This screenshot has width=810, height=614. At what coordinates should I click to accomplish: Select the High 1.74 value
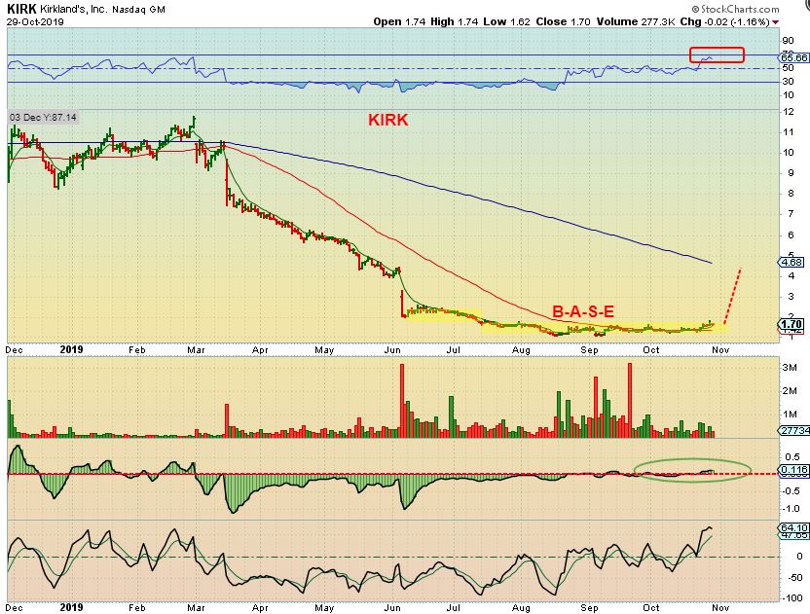pos(454,21)
